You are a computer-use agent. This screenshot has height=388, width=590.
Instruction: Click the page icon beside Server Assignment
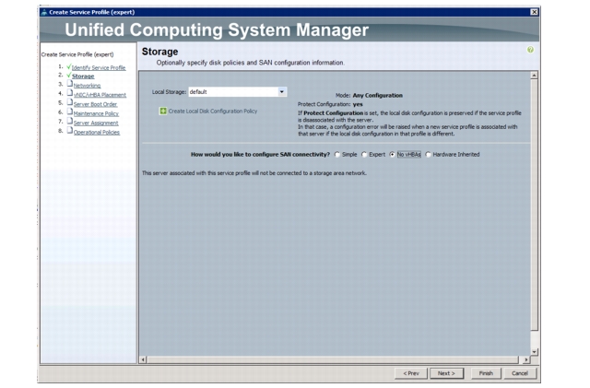[70, 121]
